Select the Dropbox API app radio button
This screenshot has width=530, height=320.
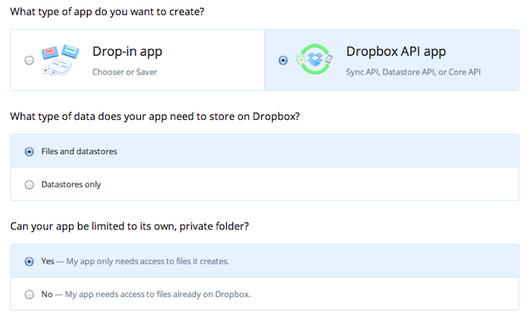coord(283,60)
